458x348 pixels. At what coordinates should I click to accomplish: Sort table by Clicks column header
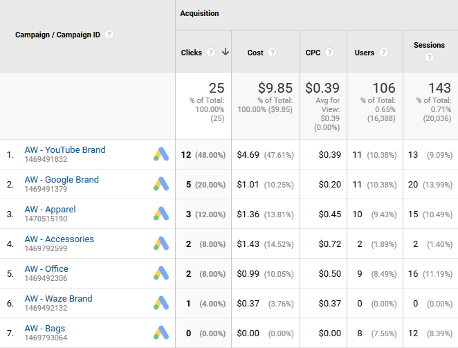[x=192, y=53]
